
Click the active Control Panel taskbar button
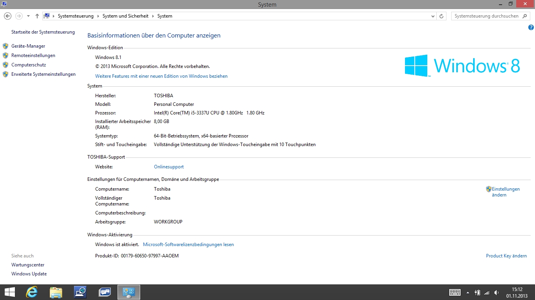click(129, 292)
